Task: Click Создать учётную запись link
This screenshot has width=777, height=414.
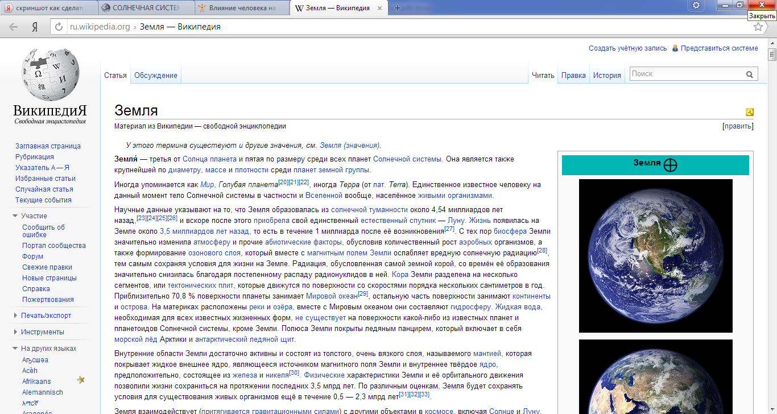Action: pos(628,48)
